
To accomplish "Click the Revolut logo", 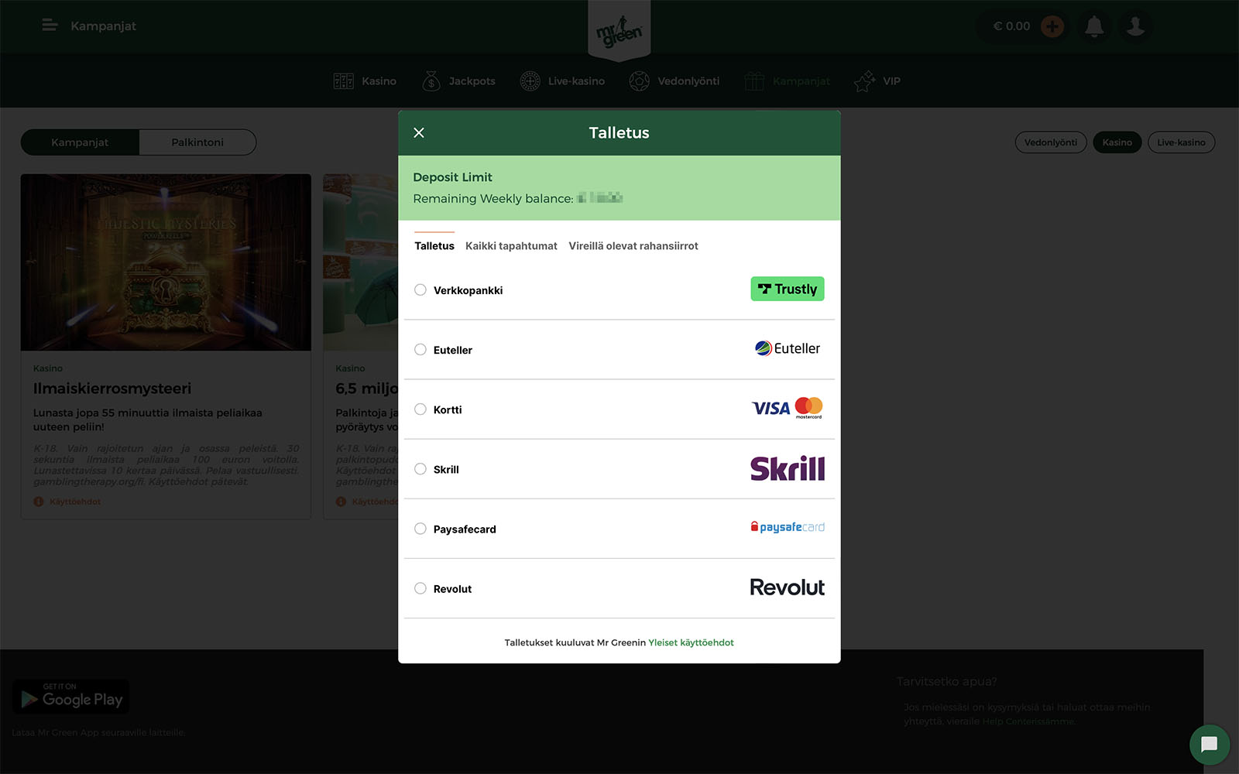I will coord(788,587).
